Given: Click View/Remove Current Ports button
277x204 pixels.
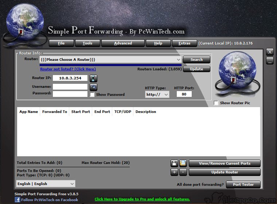Looking at the screenshot, I should pos(225,163).
